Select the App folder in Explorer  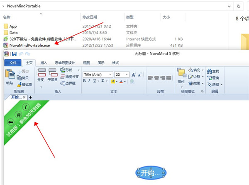click(10, 26)
